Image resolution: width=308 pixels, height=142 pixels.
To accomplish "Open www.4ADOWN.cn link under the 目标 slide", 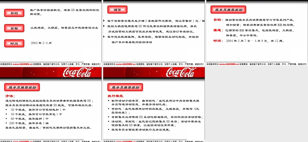I will point(22,64).
